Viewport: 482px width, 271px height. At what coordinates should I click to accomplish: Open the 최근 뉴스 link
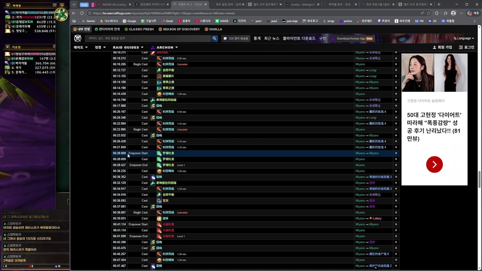(272, 38)
